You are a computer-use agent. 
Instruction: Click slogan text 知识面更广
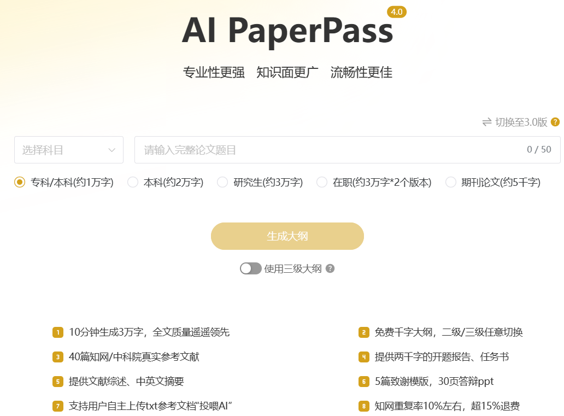point(287,72)
